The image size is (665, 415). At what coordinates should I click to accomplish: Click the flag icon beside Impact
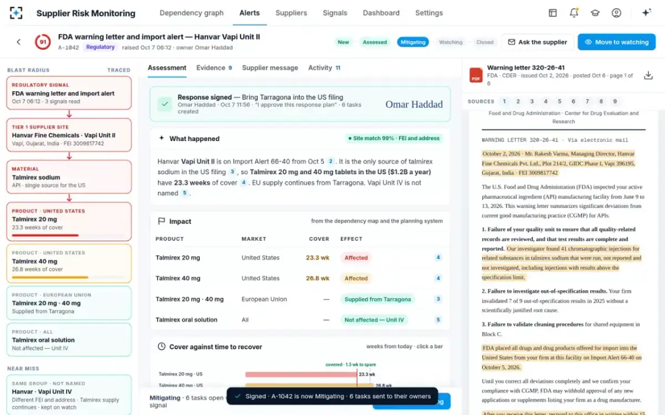click(161, 221)
